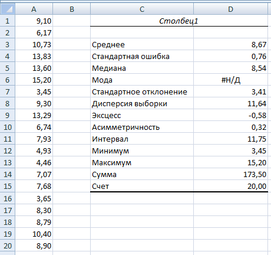Click cell with value 4,46
271x255 pixels.
coord(34,162)
